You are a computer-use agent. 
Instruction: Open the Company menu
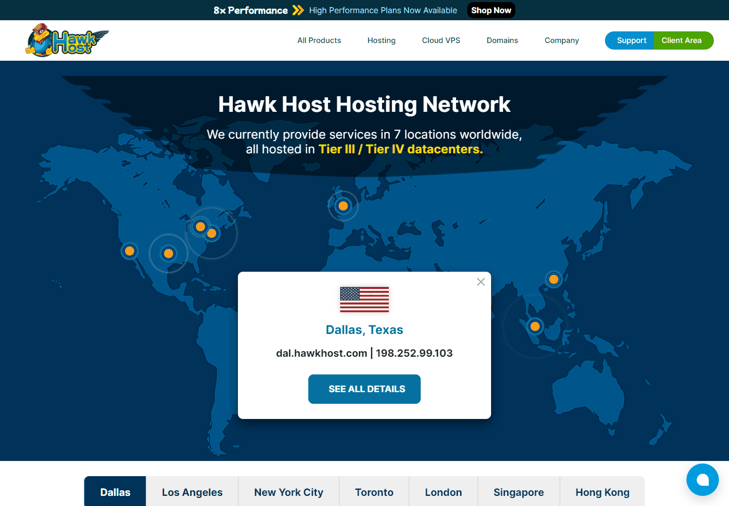562,40
